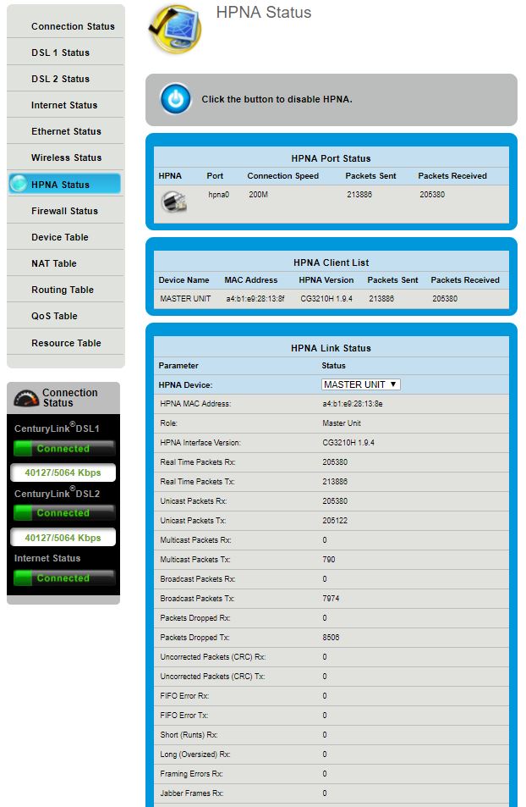
Task: Select QoS Table in sidebar
Action: (x=54, y=316)
